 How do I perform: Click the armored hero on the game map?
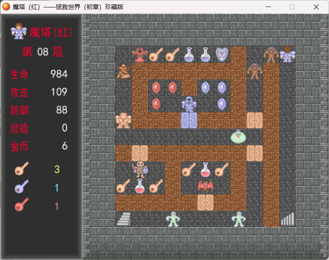click(x=288, y=55)
